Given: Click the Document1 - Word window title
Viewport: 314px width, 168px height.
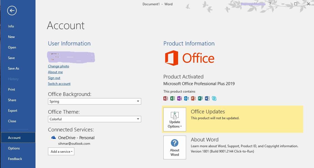Looking at the screenshot, I should click(157, 4).
